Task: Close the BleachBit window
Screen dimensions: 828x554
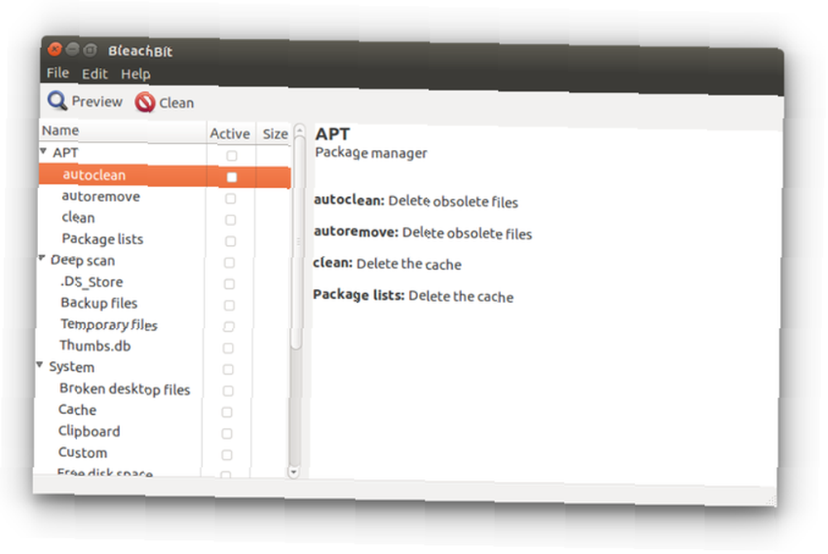Action: coord(55,49)
